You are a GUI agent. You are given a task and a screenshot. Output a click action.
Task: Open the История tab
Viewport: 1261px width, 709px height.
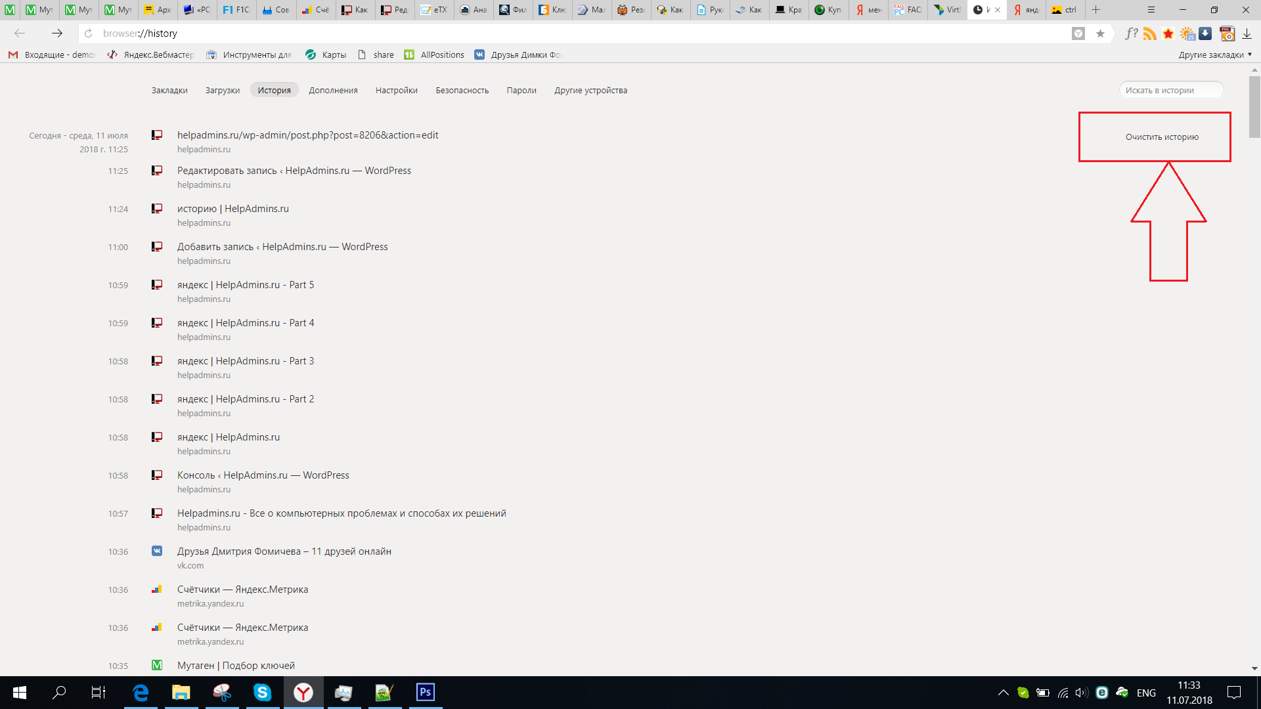[x=275, y=90]
